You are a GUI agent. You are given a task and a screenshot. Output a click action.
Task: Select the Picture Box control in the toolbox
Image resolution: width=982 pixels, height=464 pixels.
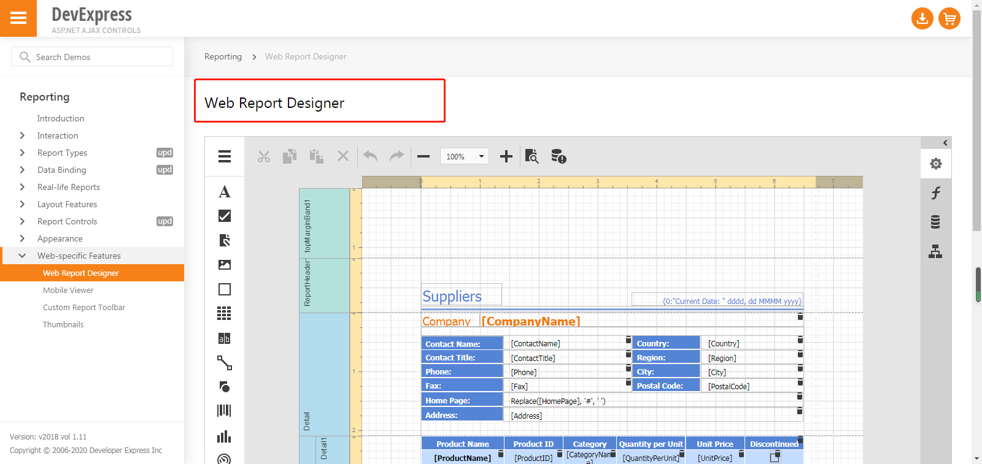(x=225, y=265)
